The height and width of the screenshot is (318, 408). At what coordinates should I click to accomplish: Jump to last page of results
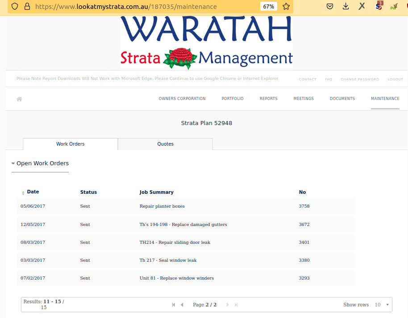coord(236,305)
